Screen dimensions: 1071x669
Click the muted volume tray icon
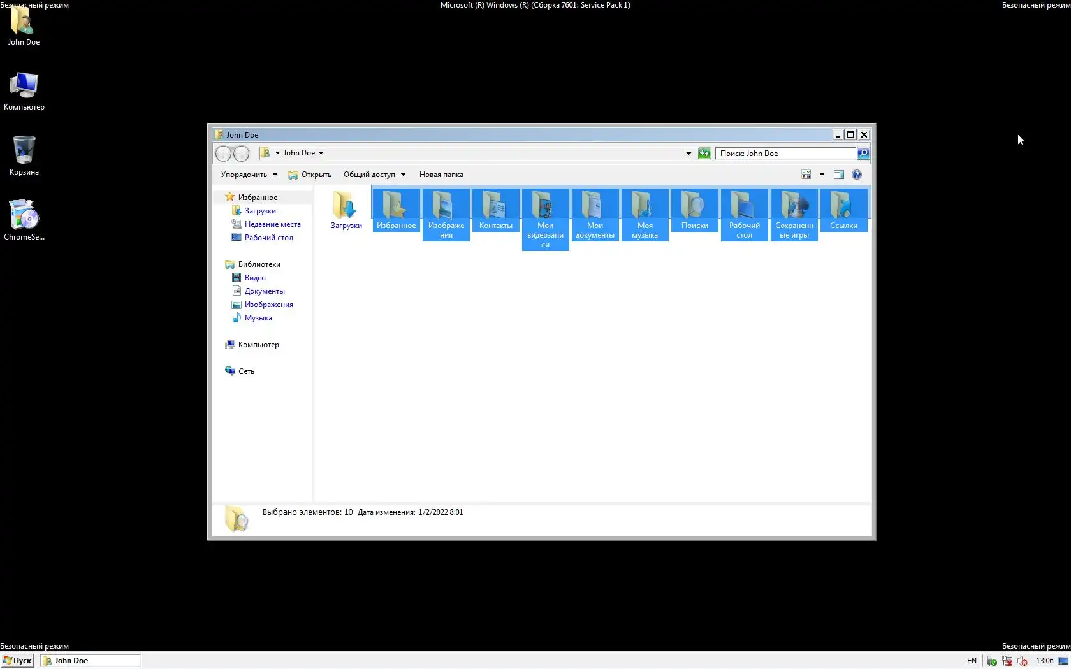[1023, 661]
